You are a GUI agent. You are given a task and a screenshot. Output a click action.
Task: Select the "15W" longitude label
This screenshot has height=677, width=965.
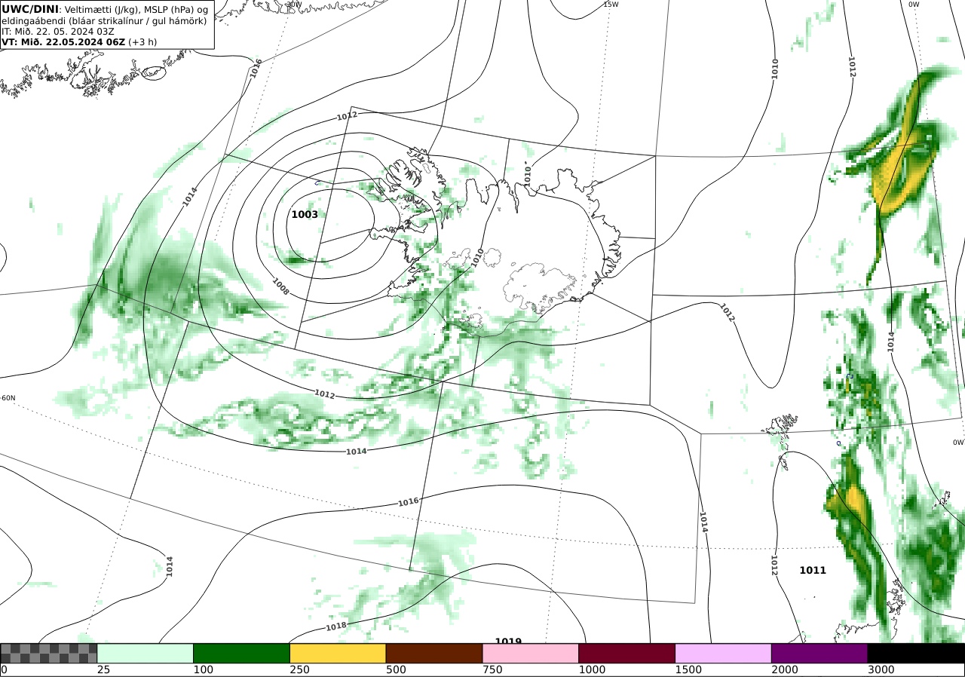(x=611, y=5)
